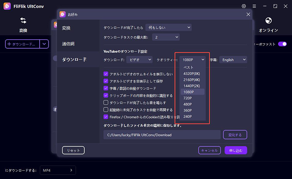Enable resume unfinished tasks at startup
The height and width of the screenshot is (179, 292).
click(x=106, y=110)
